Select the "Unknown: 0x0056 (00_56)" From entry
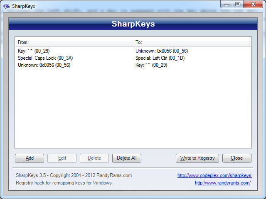This screenshot has height=199, width=266. click(44, 65)
